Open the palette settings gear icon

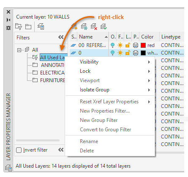tap(8, 28)
